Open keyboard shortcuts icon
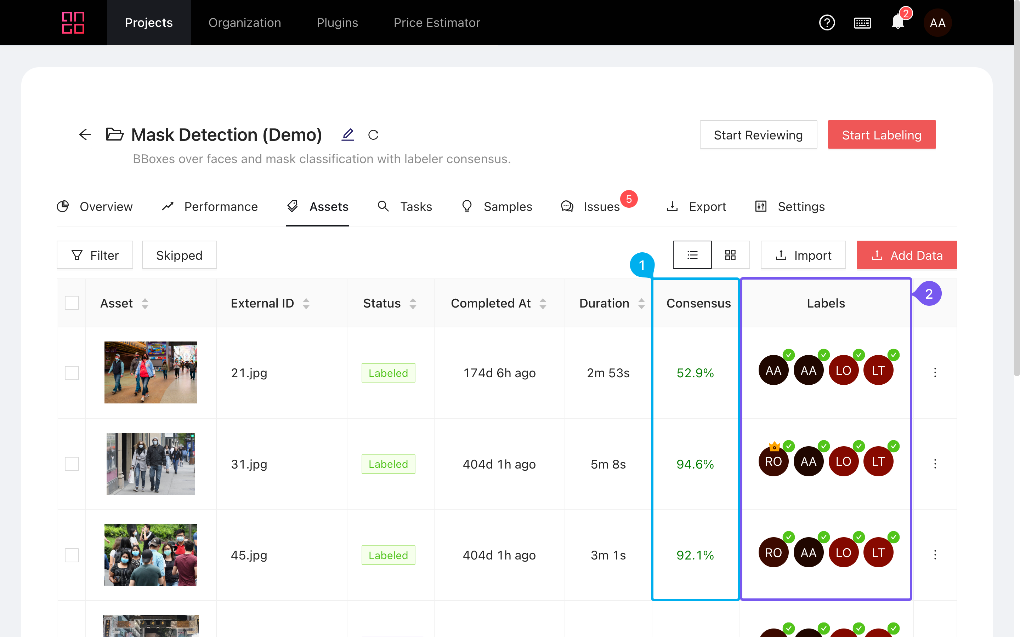 pos(862,23)
